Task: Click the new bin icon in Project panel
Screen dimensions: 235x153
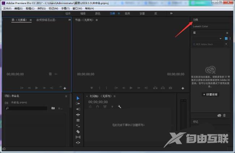Action: [x=53, y=108]
